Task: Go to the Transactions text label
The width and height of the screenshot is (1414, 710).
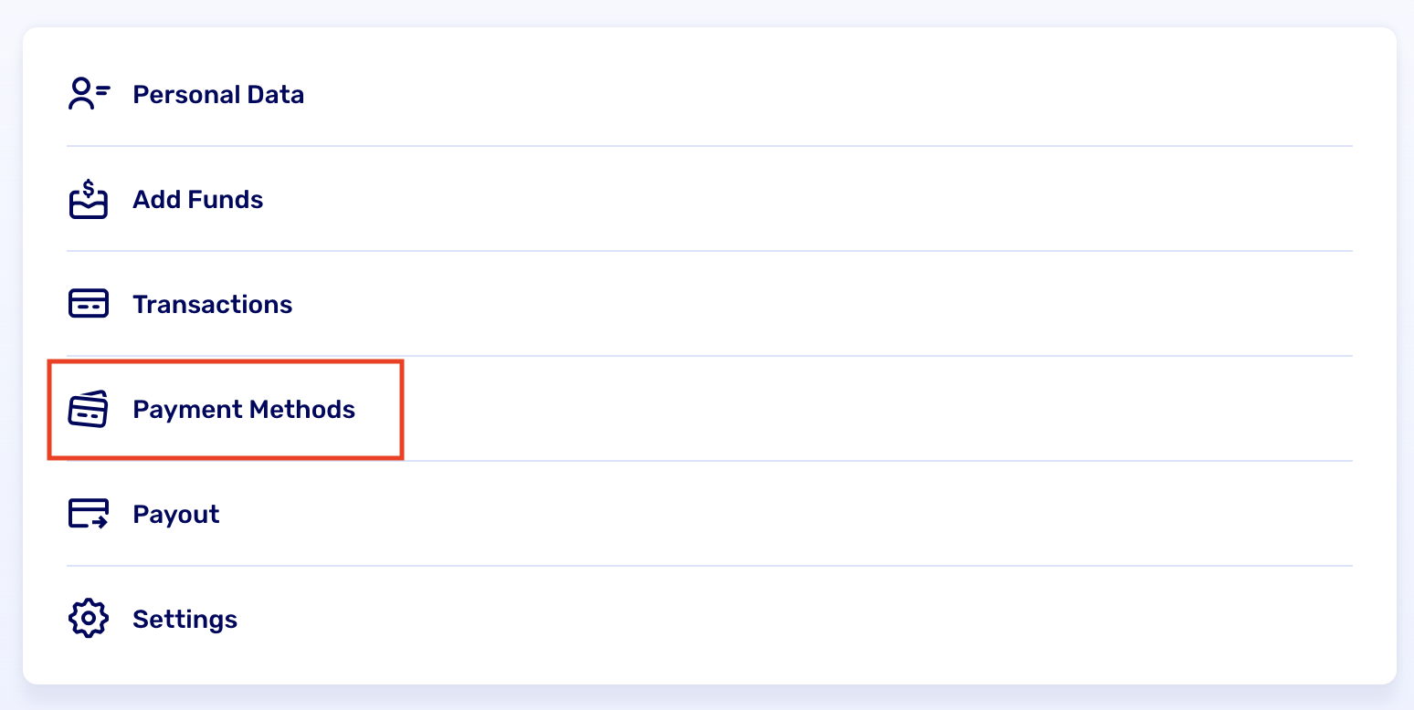Action: tap(213, 304)
